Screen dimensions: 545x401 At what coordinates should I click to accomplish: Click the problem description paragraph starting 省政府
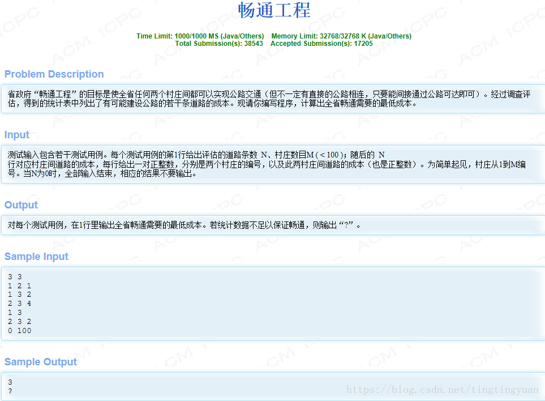(x=269, y=99)
